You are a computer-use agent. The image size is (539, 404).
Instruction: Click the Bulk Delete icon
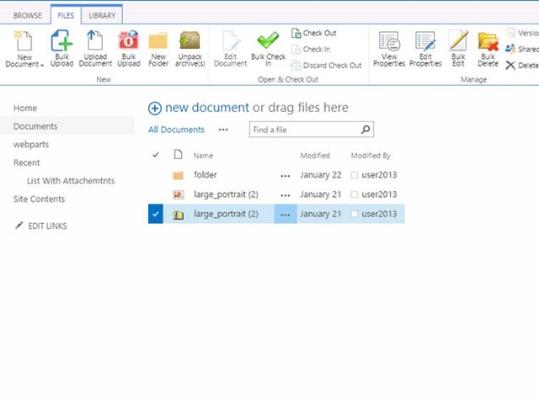coord(488,42)
